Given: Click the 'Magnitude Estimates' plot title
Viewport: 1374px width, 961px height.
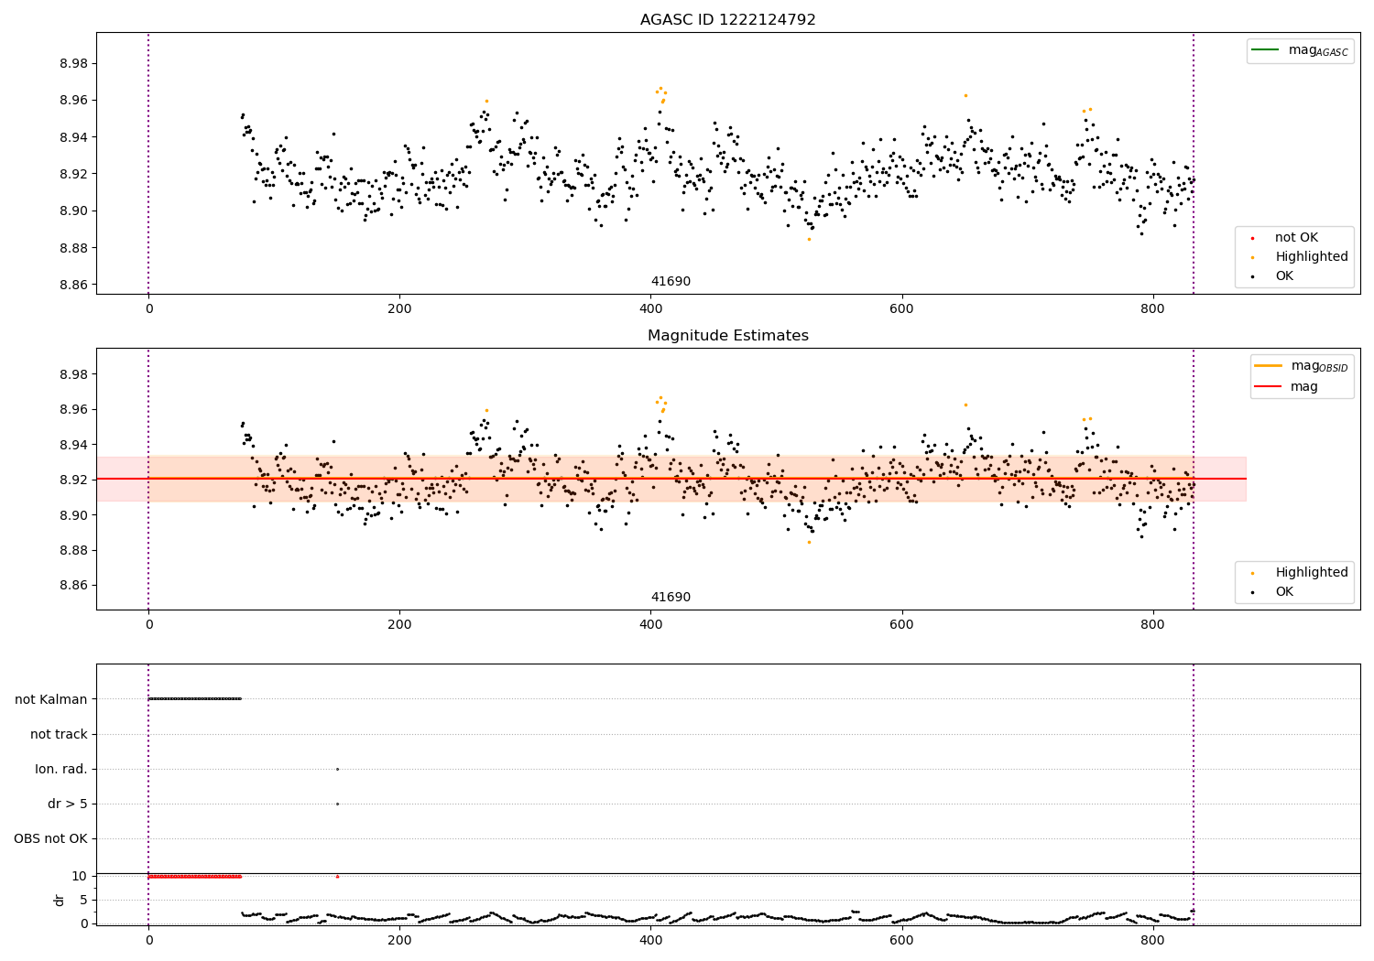Looking at the screenshot, I should pos(727,336).
